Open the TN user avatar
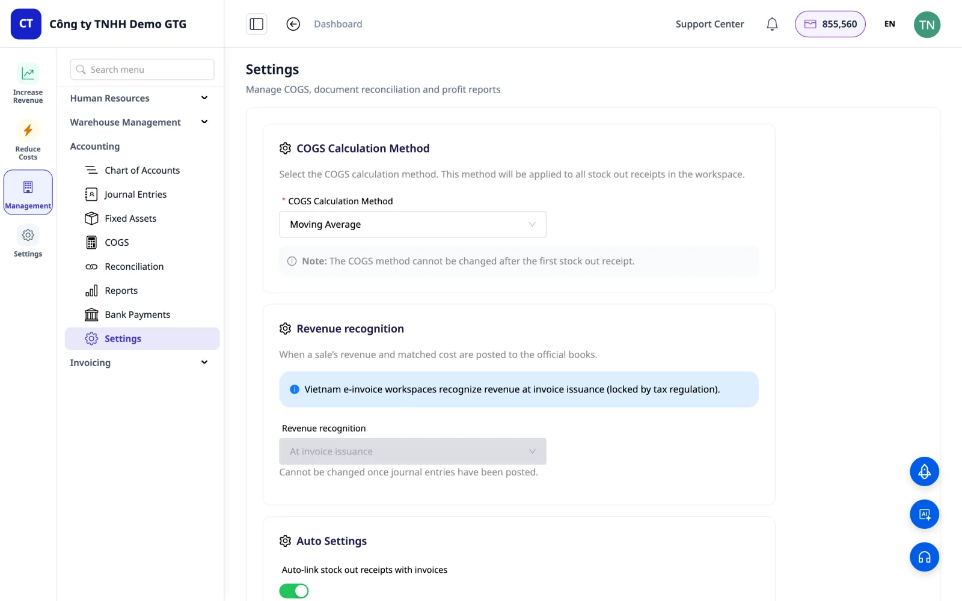 (927, 25)
